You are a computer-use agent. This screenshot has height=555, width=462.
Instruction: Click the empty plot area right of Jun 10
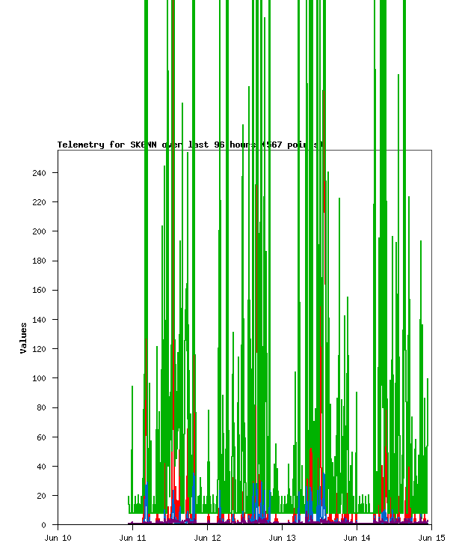(x=90, y=337)
